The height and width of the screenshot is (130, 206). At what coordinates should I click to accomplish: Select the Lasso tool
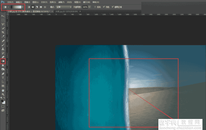click(3, 24)
